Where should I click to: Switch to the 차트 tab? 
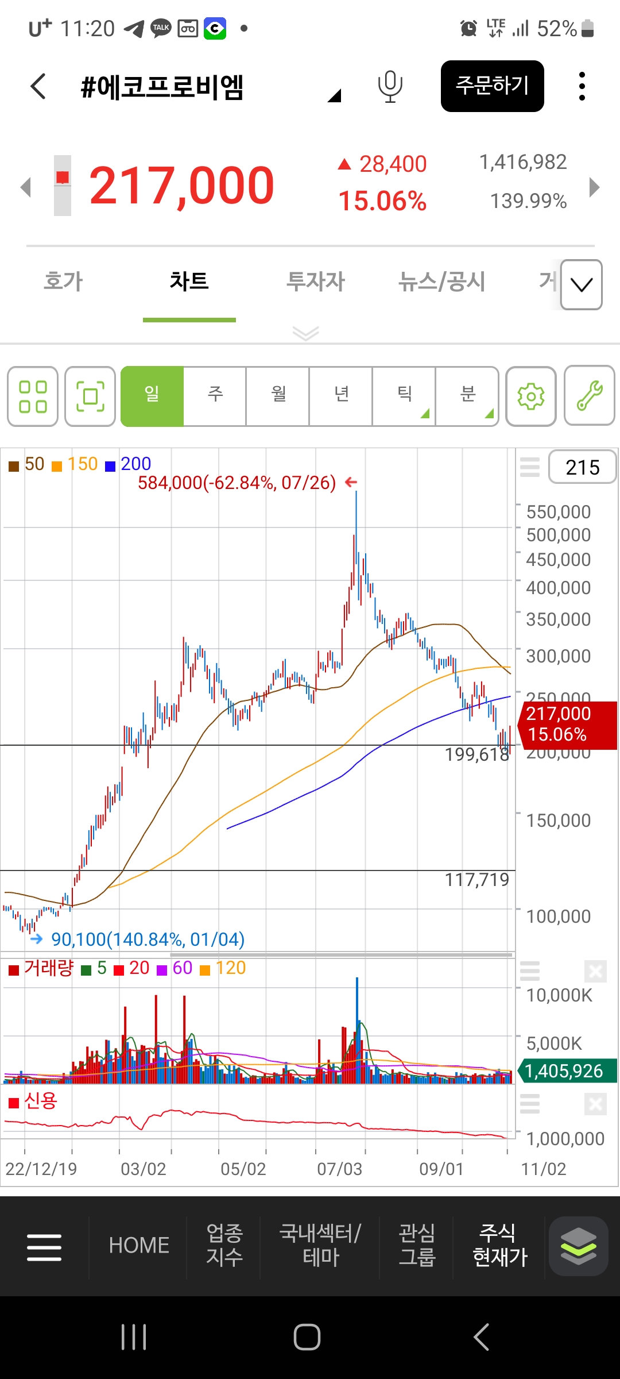coord(189,282)
